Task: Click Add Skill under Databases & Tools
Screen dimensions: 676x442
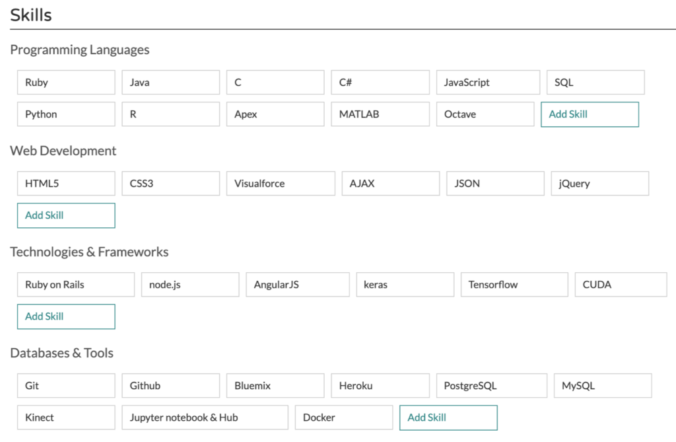Action: (448, 418)
